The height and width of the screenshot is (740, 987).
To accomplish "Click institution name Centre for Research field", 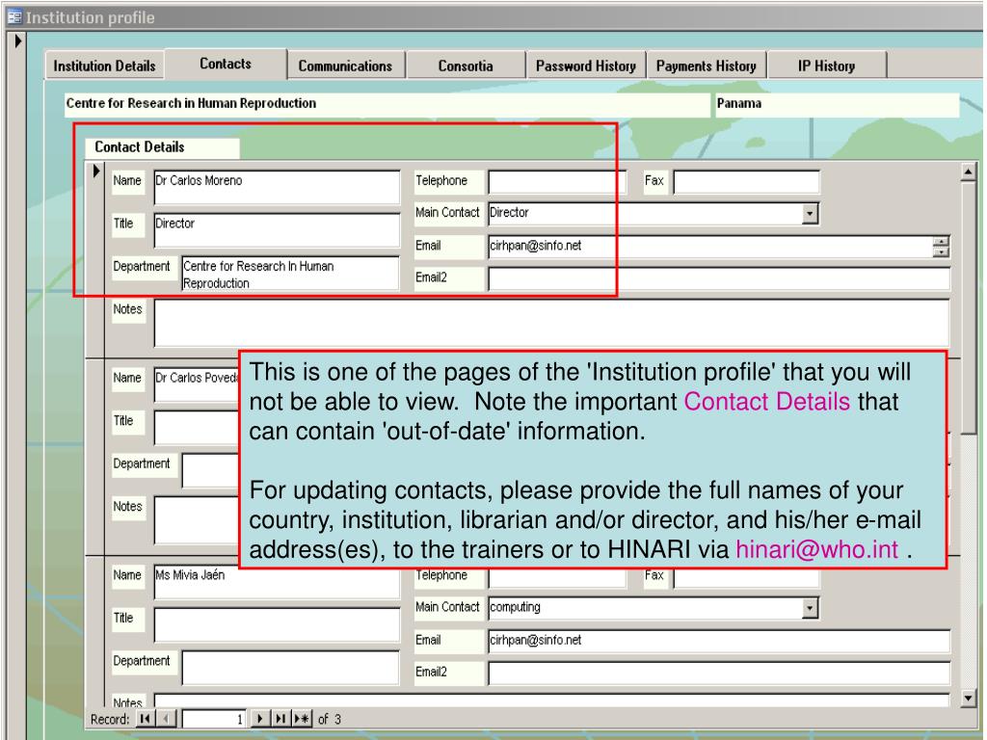I will (x=387, y=104).
